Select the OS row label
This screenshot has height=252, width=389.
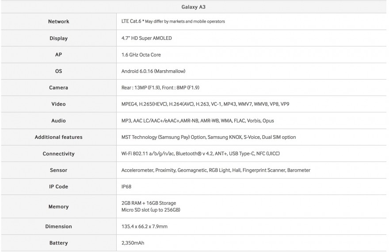point(58,71)
